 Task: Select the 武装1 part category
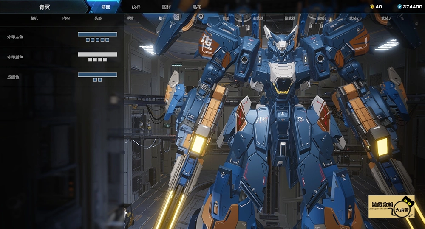(x=322, y=18)
